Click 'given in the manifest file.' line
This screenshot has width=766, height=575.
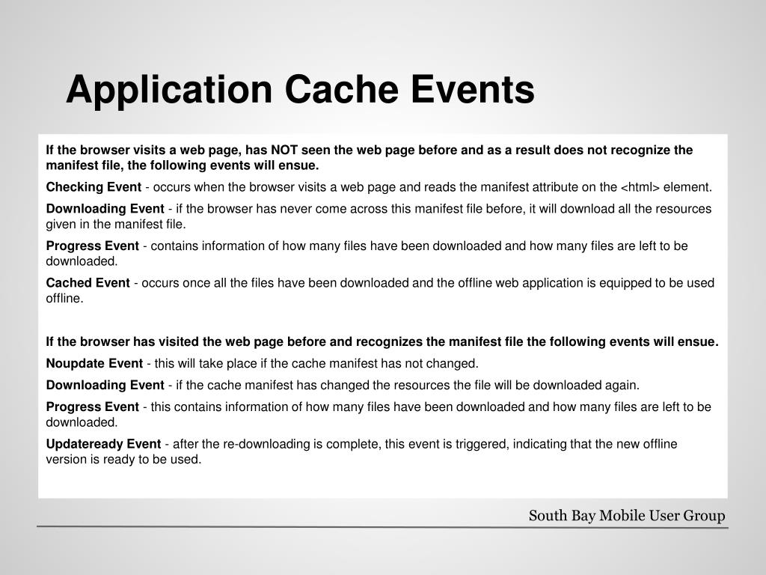point(116,225)
